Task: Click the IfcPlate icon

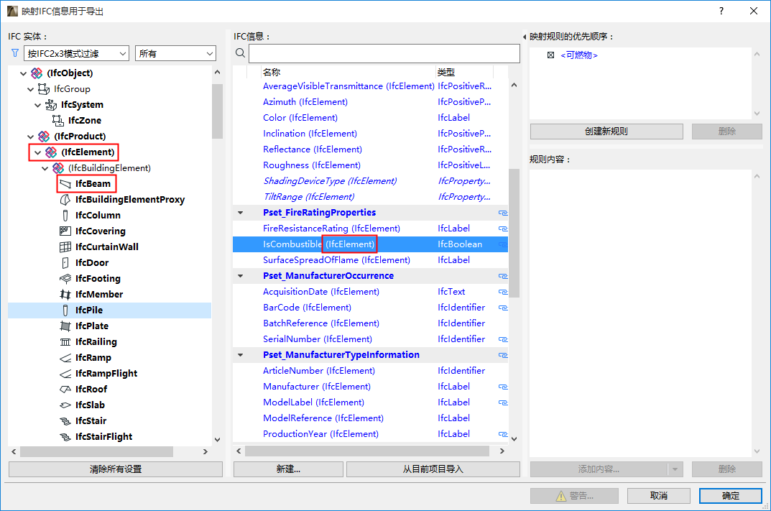Action: click(65, 326)
